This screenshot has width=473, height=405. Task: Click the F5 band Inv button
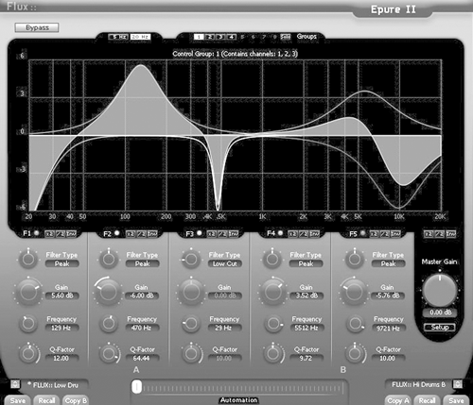[x=395, y=234]
